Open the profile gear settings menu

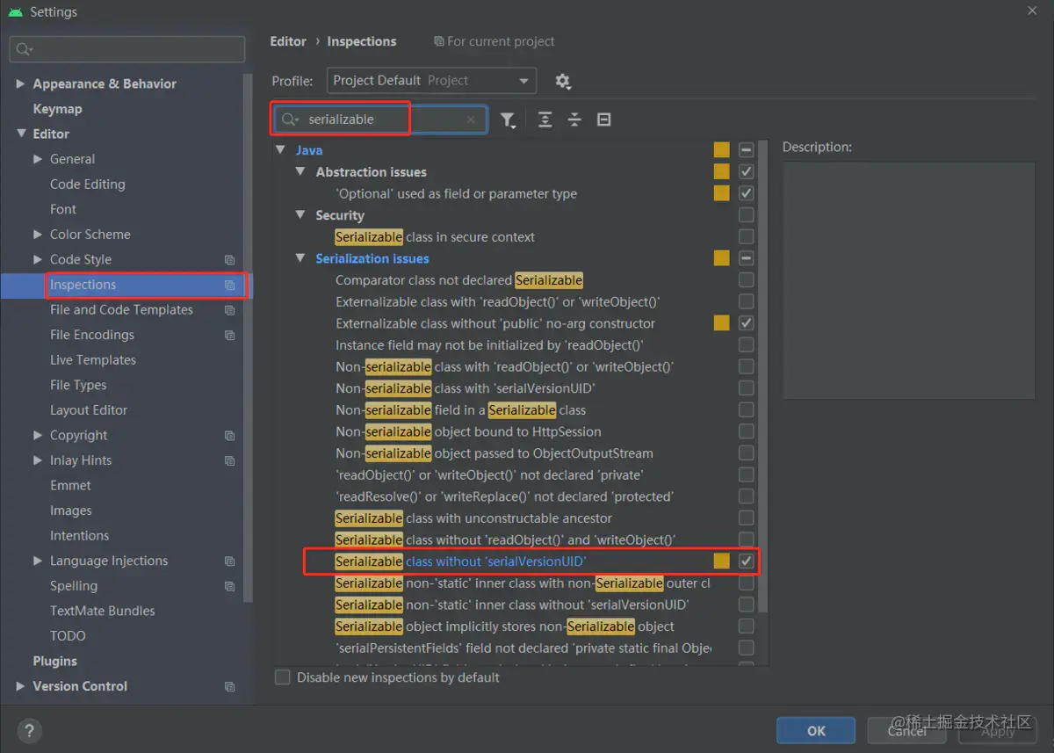coord(563,81)
